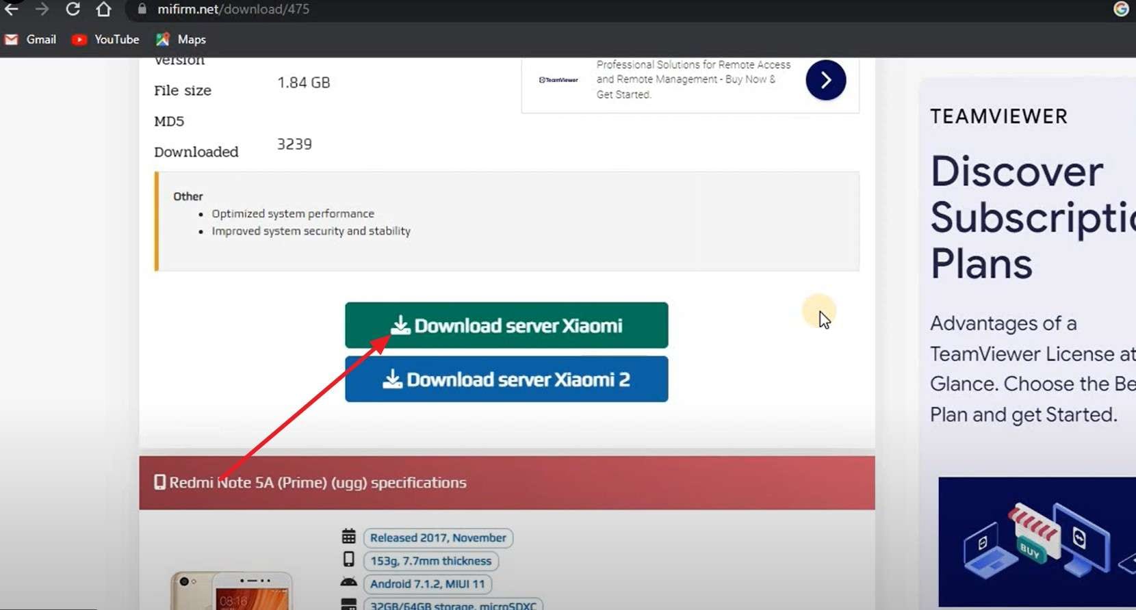Click the 3239 downloaded count
Viewport: 1136px width, 610px height.
click(294, 144)
